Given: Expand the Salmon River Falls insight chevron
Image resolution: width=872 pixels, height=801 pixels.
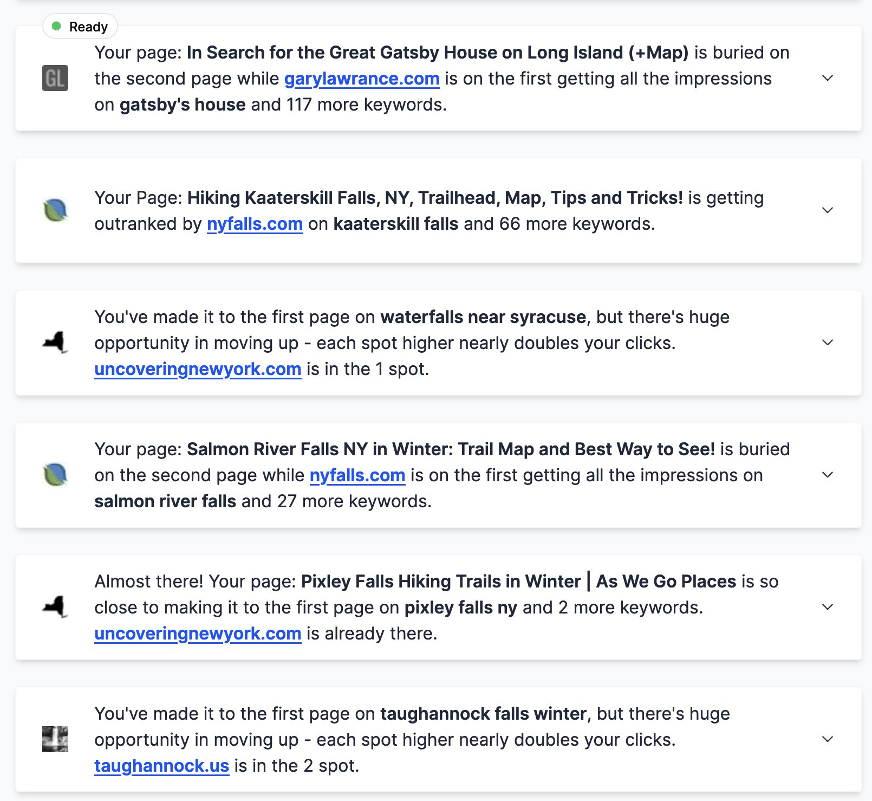Looking at the screenshot, I should (x=828, y=475).
